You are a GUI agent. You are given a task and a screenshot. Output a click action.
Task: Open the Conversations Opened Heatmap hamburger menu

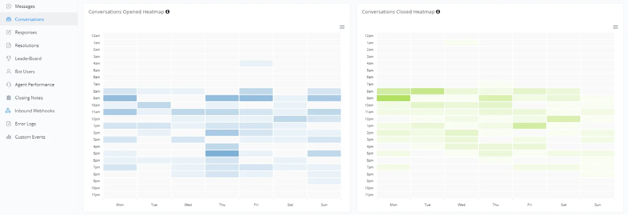(x=342, y=27)
